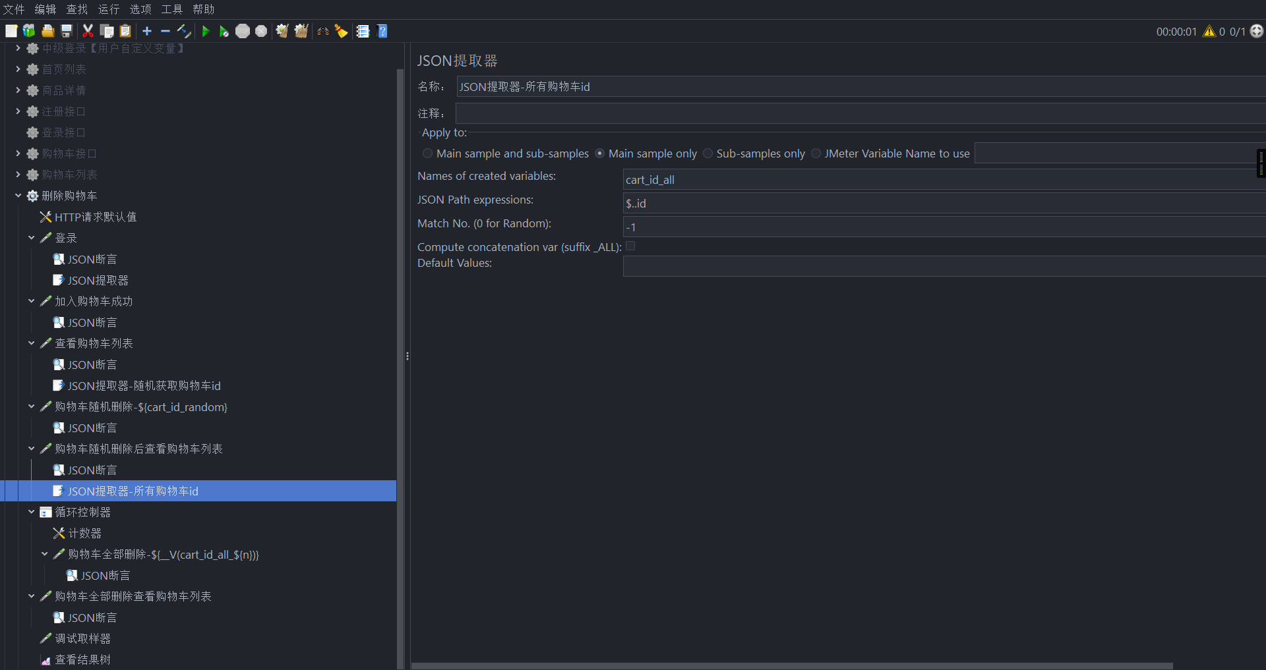Select 查看结果树 listener
The height and width of the screenshot is (670, 1266).
coord(82,659)
